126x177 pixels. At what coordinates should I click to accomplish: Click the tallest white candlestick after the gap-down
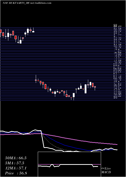tap(85, 89)
